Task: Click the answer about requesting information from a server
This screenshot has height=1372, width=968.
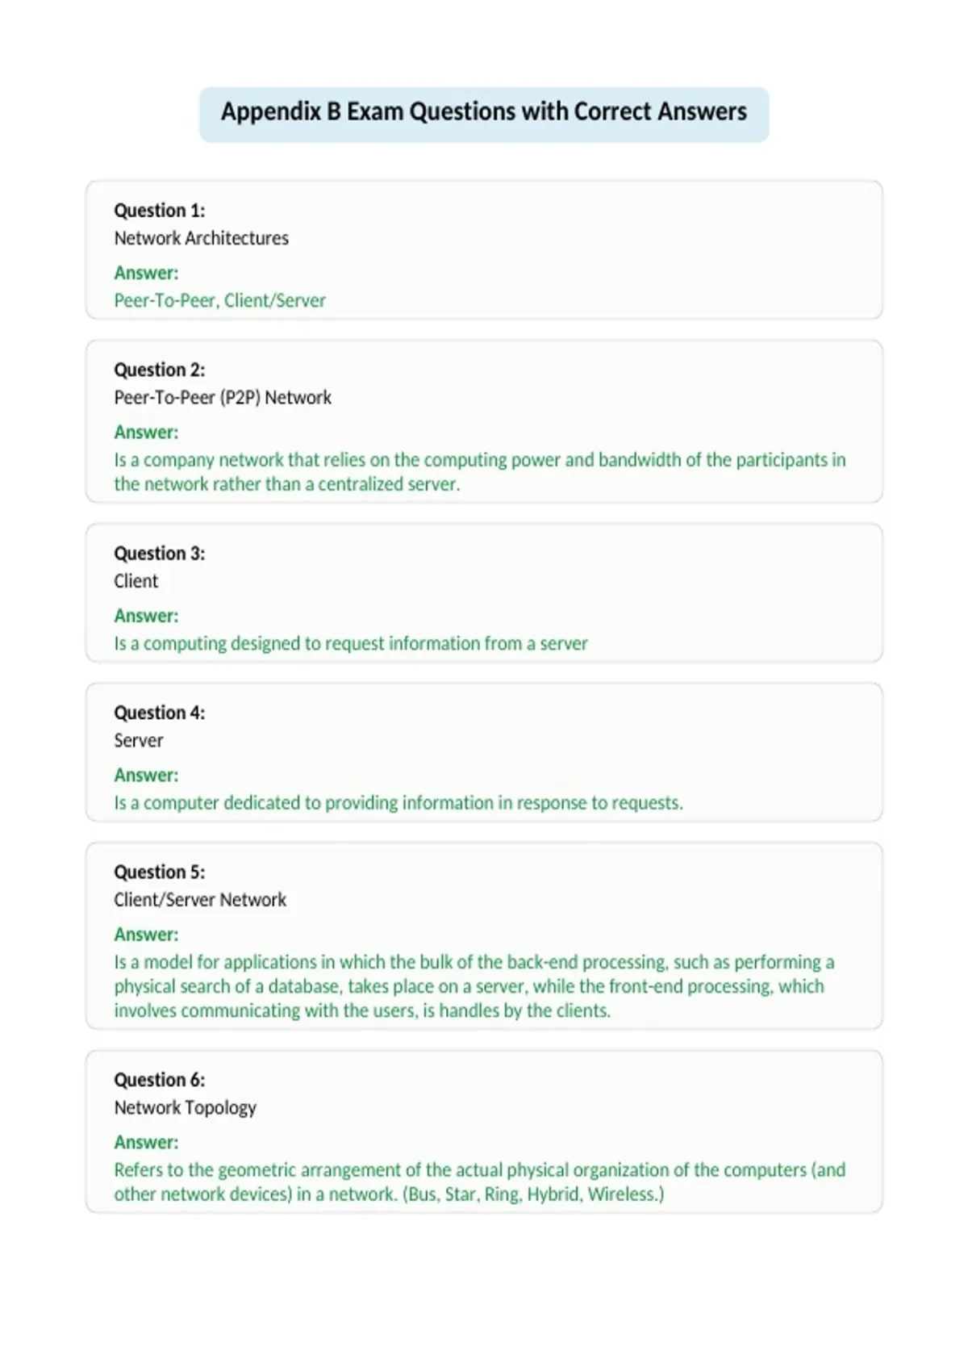Action: tap(351, 643)
